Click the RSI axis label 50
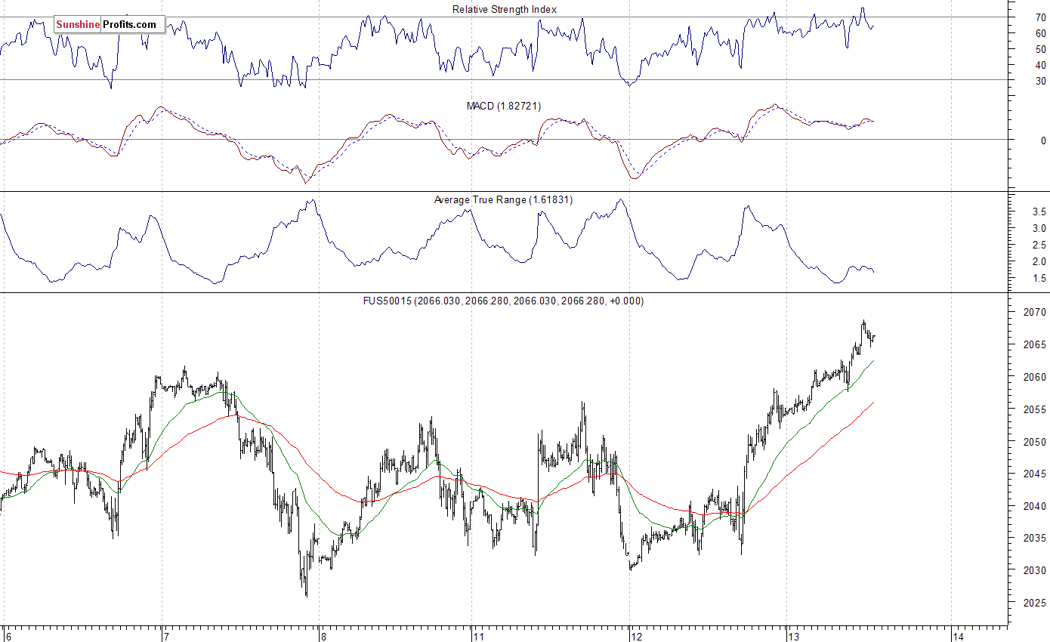1050x642 pixels. (x=1041, y=49)
